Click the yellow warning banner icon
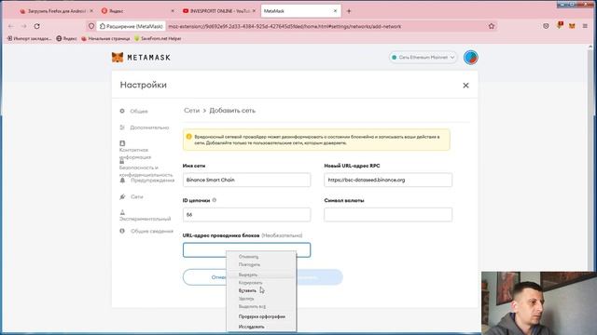This screenshot has height=335, width=597. coord(188,137)
